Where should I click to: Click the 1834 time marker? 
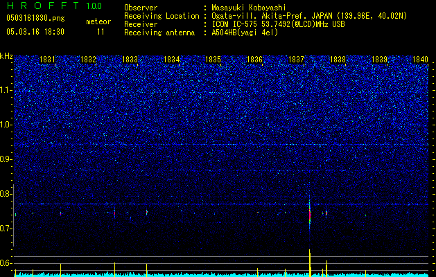pyautogui.click(x=172, y=60)
